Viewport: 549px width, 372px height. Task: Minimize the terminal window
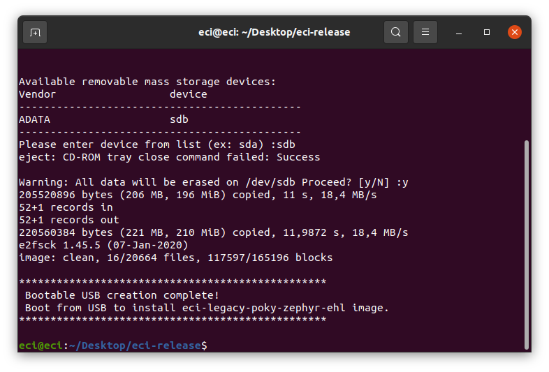click(459, 33)
